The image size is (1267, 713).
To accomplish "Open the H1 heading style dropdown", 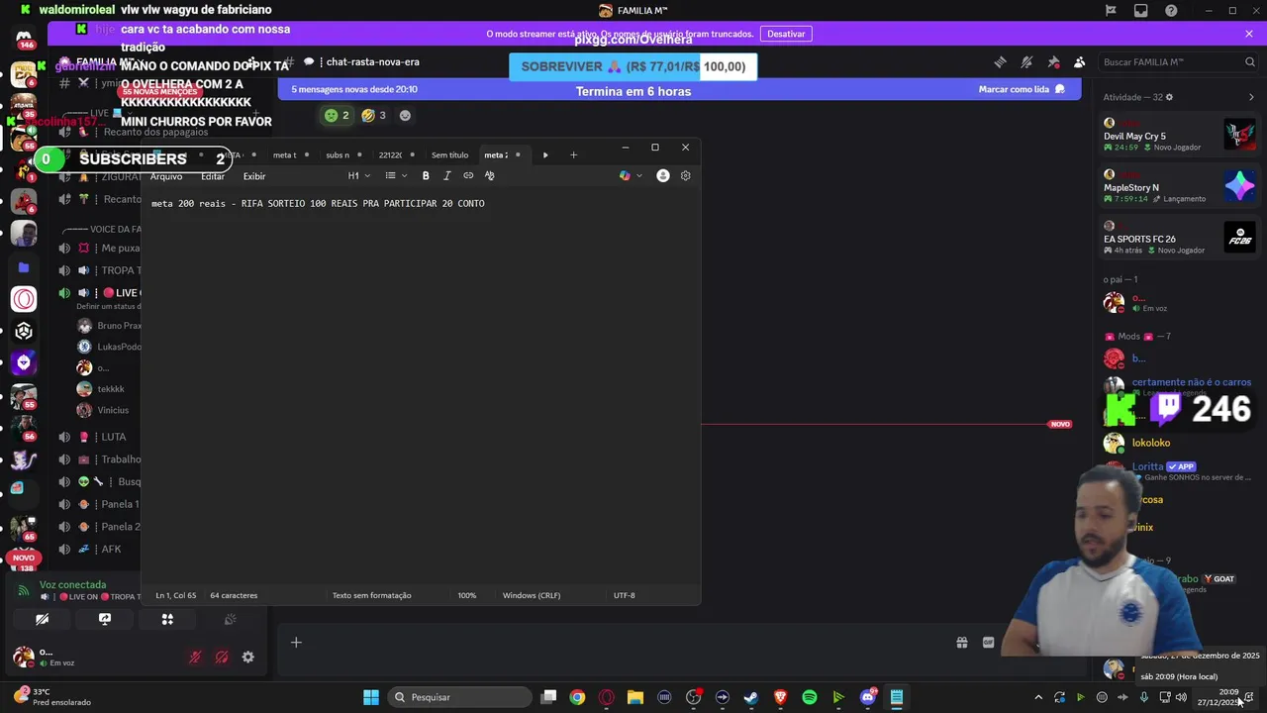I will 358,175.
